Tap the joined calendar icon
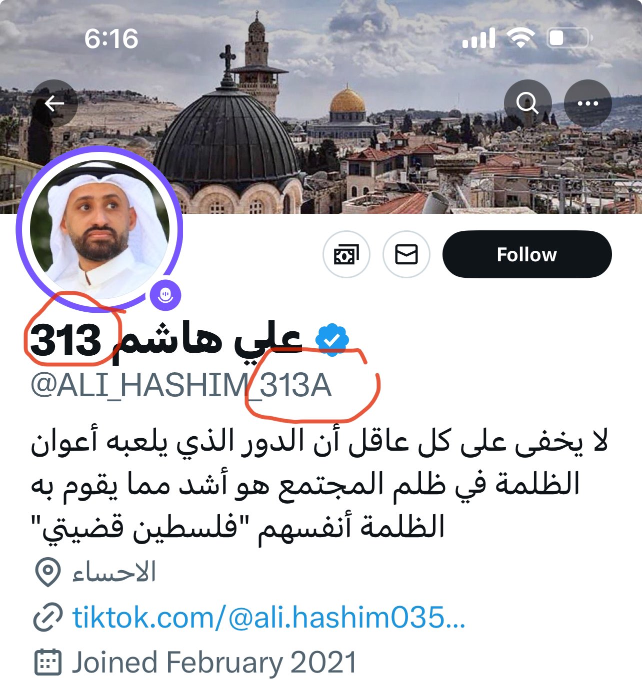The height and width of the screenshot is (697, 642). (48, 663)
